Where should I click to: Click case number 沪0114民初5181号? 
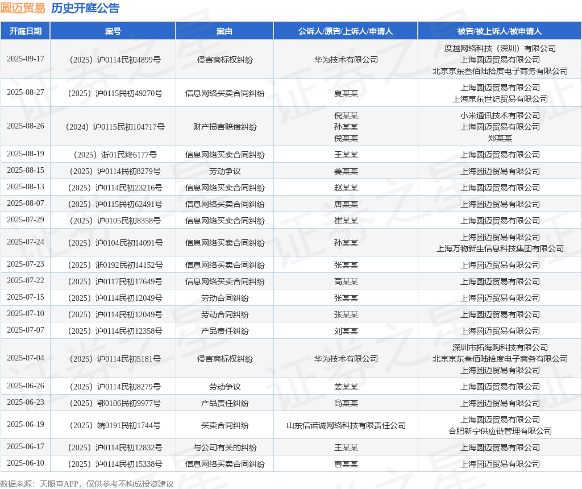pos(115,359)
